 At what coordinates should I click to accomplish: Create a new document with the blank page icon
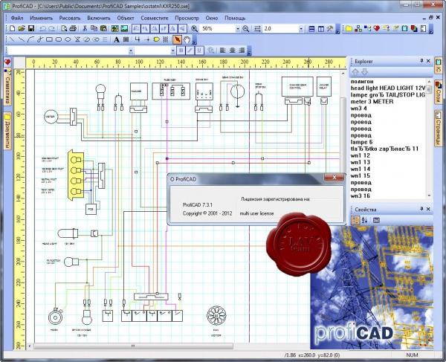click(12, 28)
